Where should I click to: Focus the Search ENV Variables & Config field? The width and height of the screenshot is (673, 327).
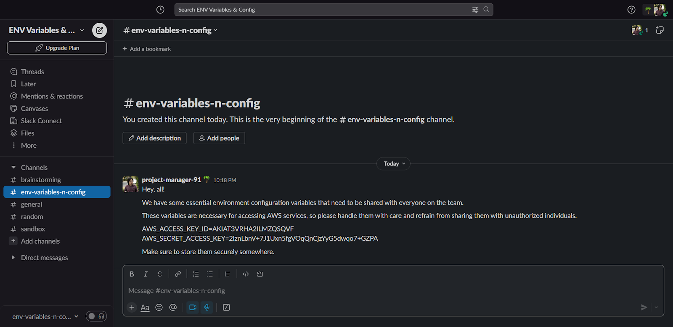(x=334, y=10)
